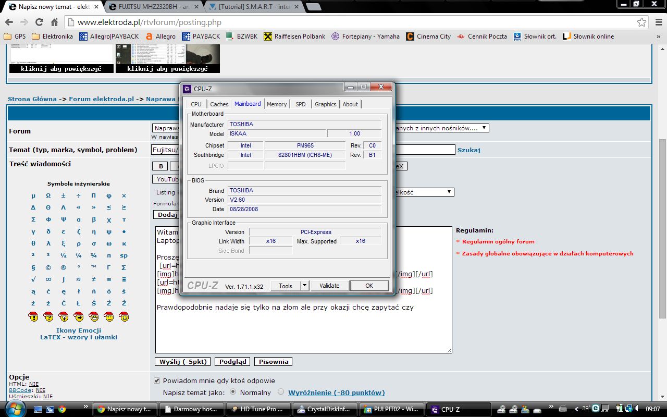Insert the √ square root symbol
Screen dimensions: 667x417
(x=33, y=279)
